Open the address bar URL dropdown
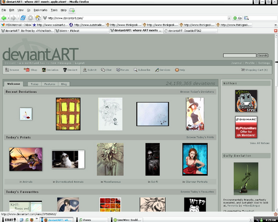 point(229,18)
